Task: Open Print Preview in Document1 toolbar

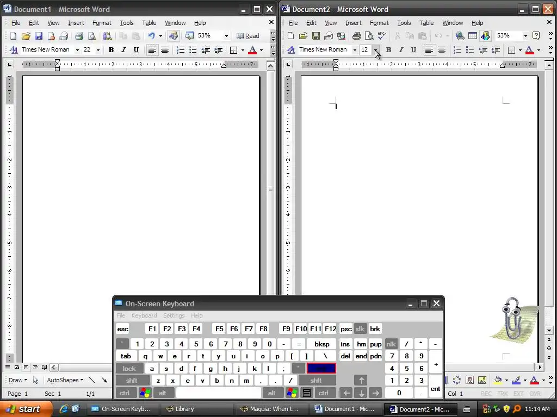Action: tap(91, 36)
